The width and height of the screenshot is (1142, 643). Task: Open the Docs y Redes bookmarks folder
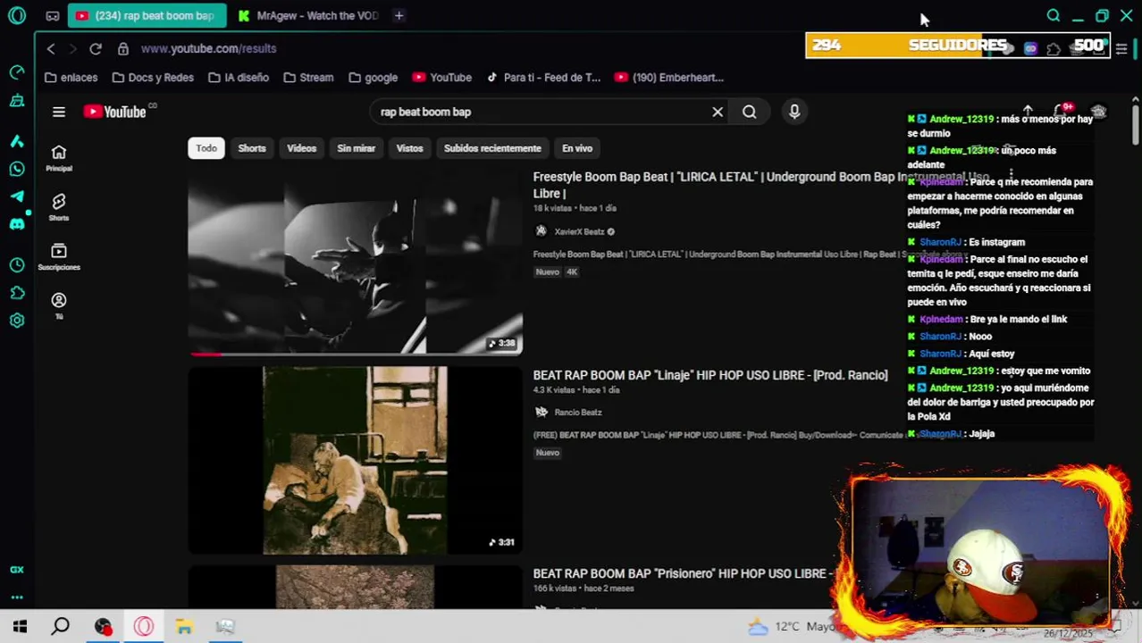(x=153, y=78)
